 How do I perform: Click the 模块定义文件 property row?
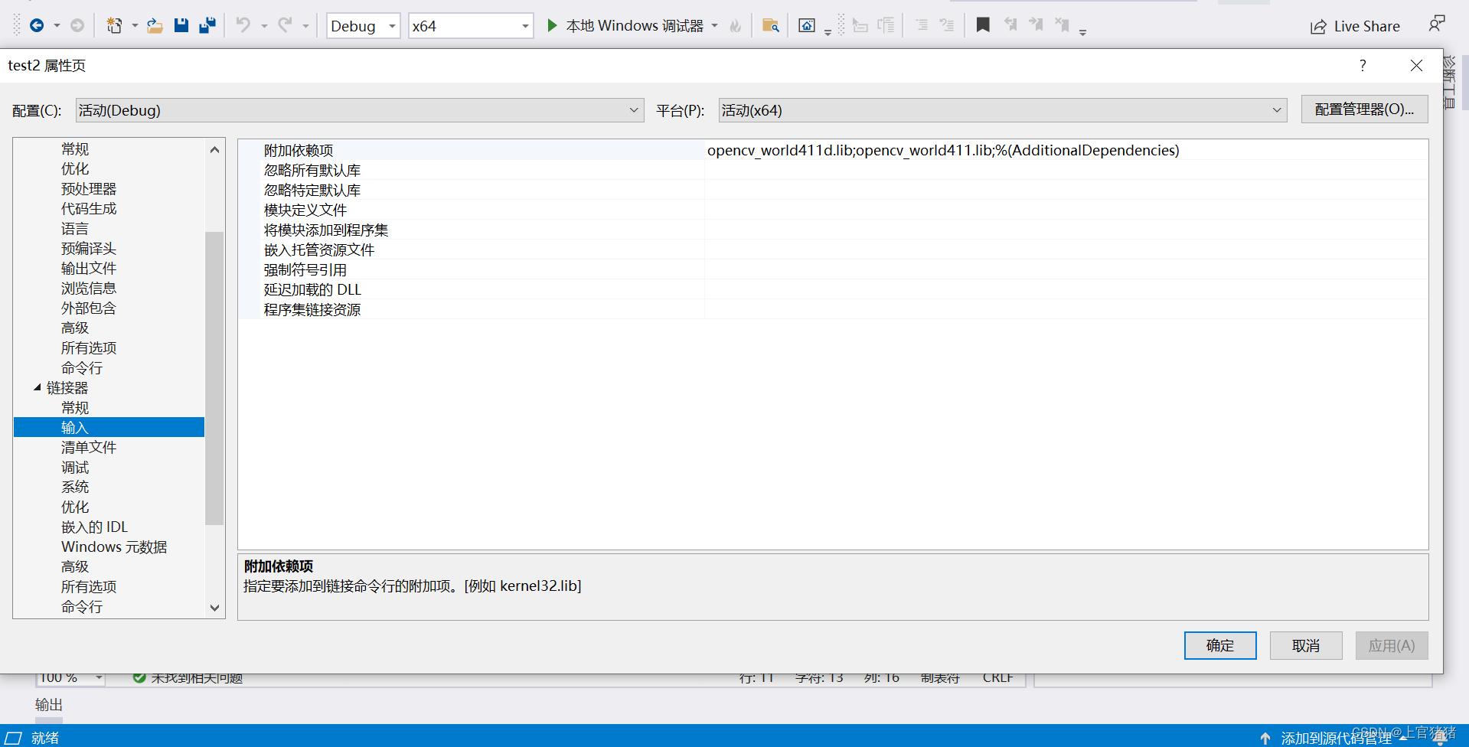[833, 210]
